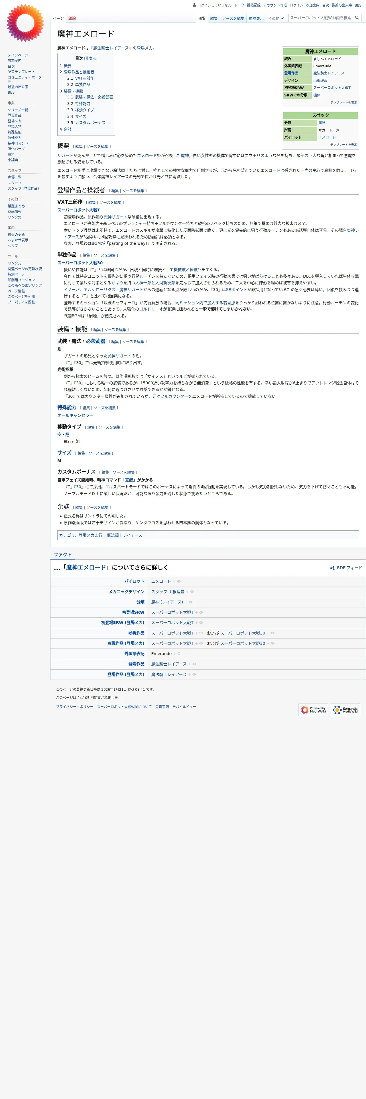Click plus icon after スーパーロボット大戦30 in 参戦作品 (登場メカ) row

coord(268,643)
